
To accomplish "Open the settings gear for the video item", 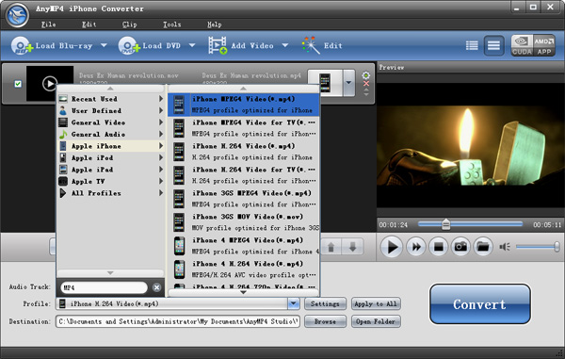I will pyautogui.click(x=365, y=75).
